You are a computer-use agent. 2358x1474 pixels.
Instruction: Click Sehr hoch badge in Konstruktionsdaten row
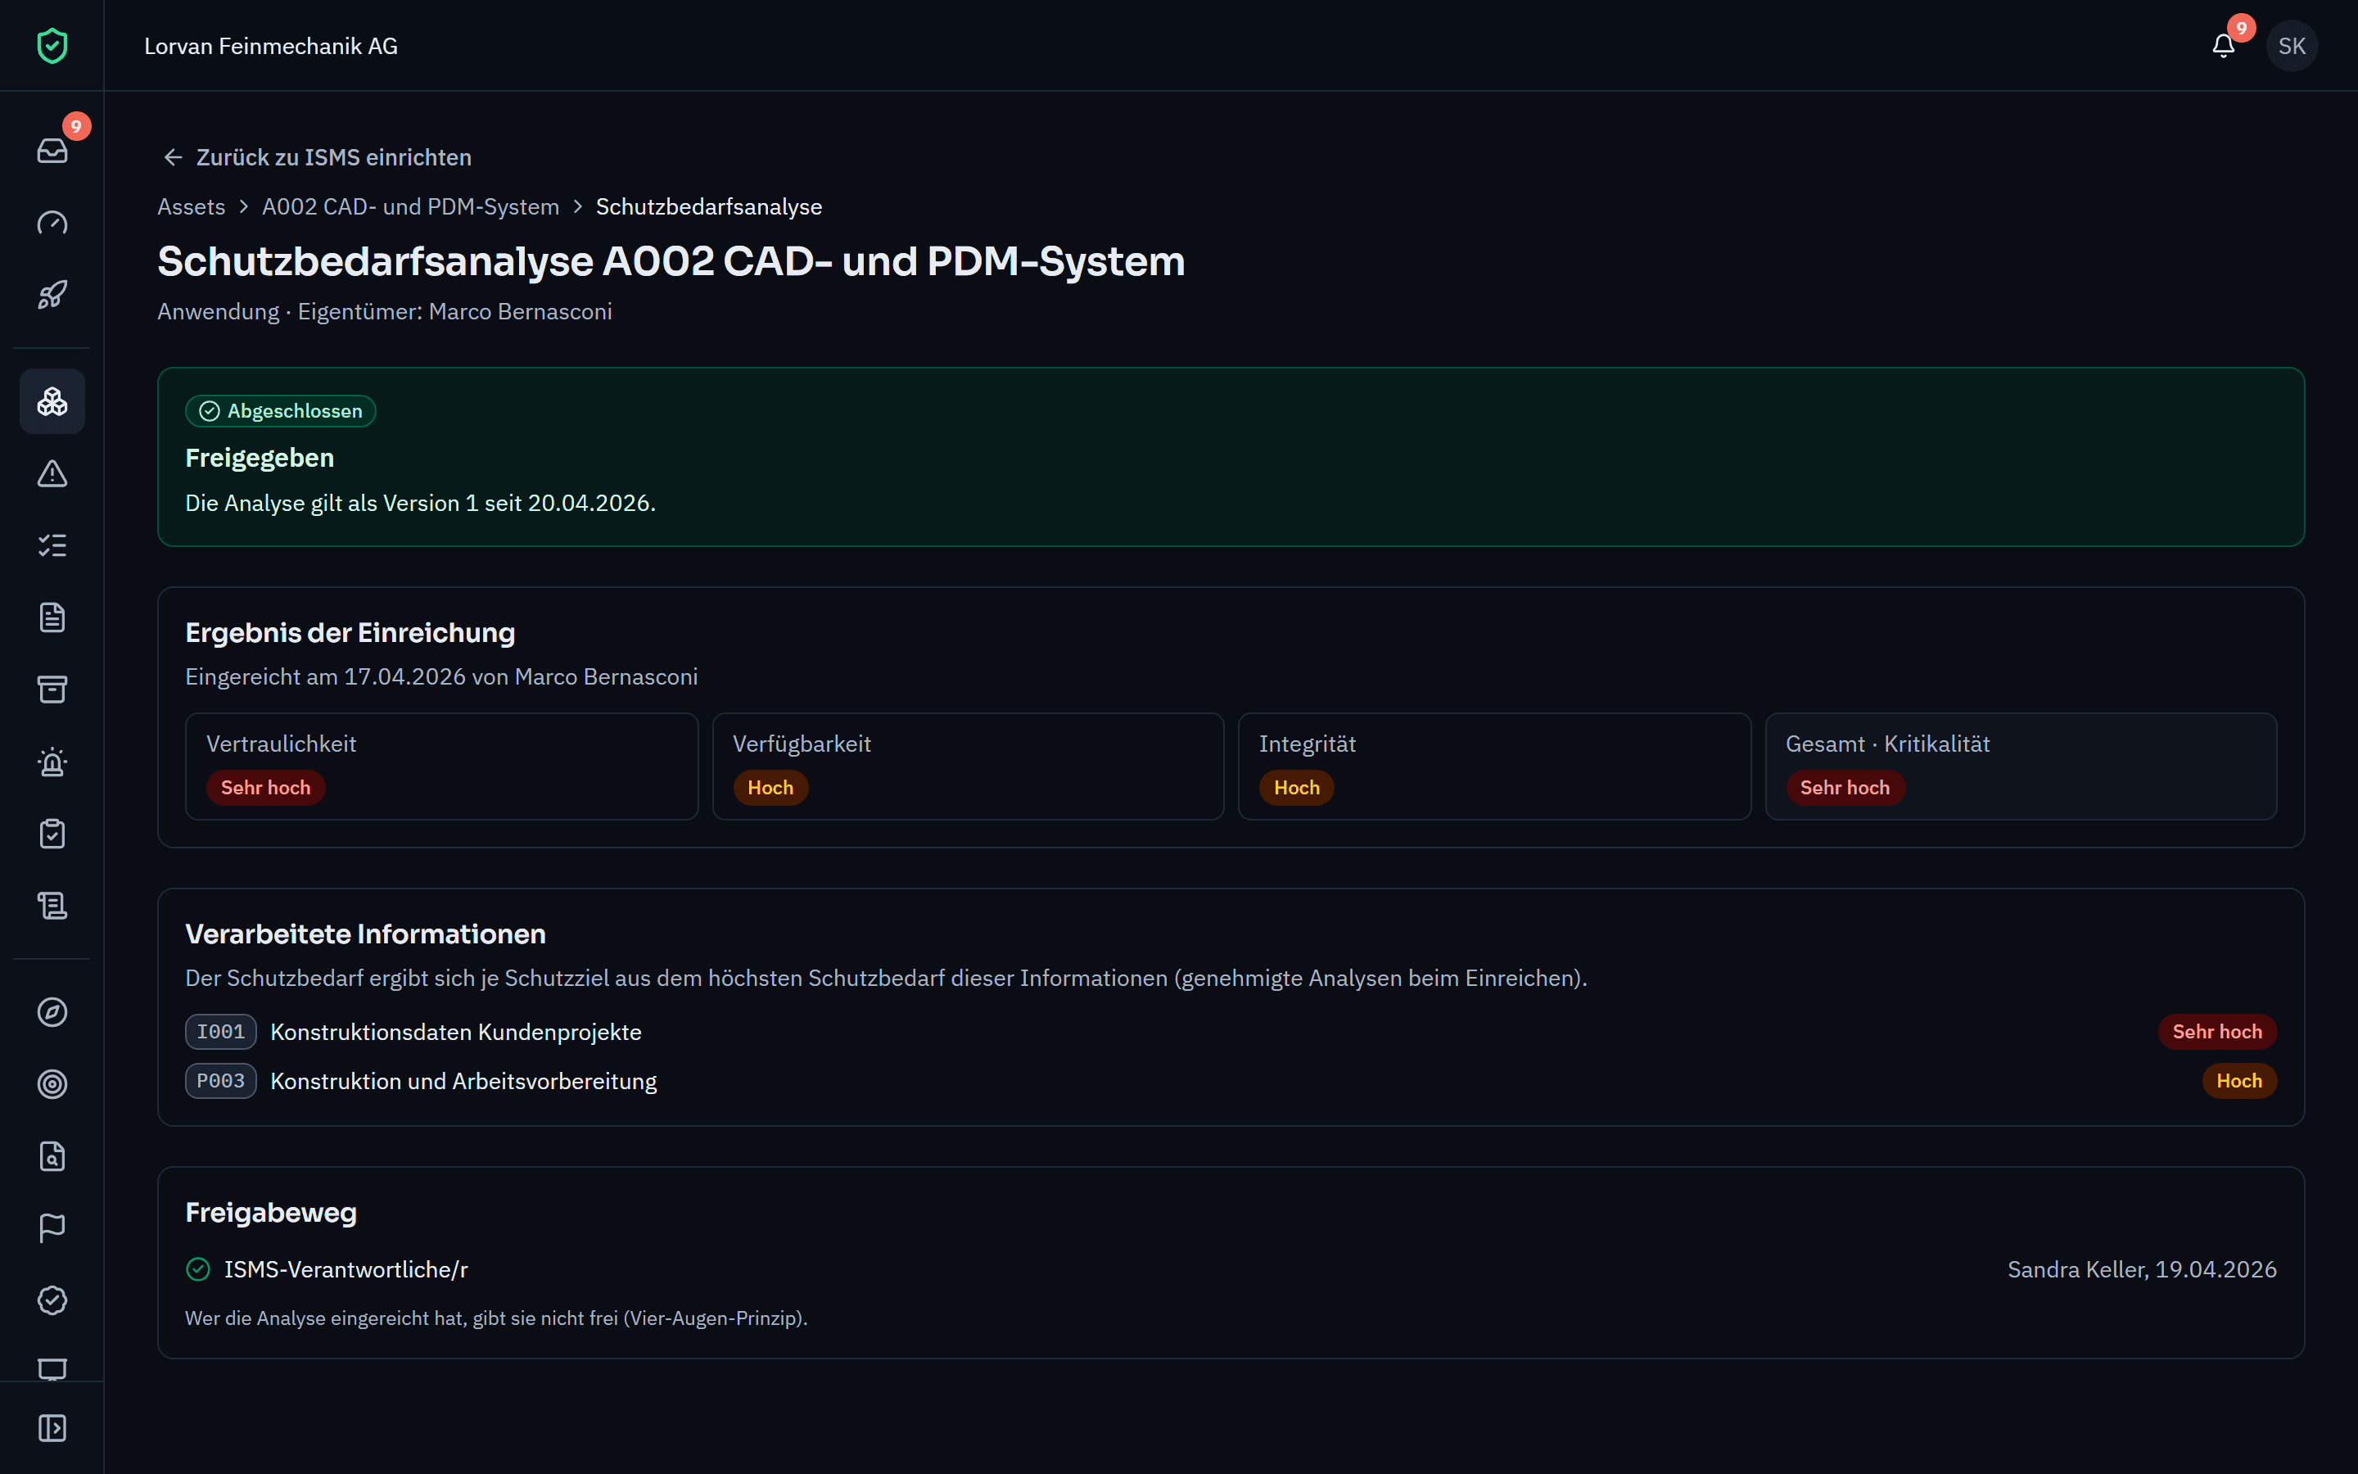pyautogui.click(x=2216, y=1032)
